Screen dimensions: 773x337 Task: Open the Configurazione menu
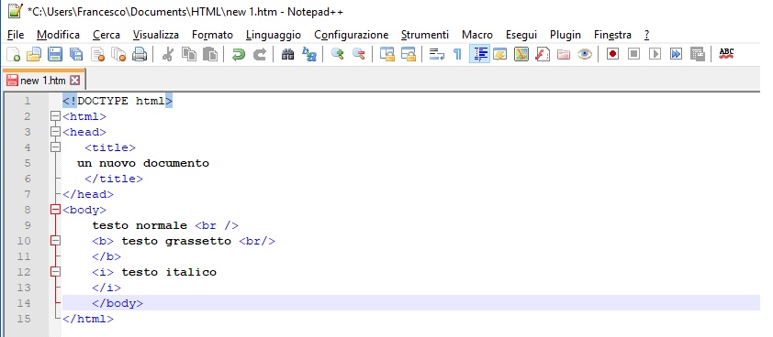pos(352,35)
